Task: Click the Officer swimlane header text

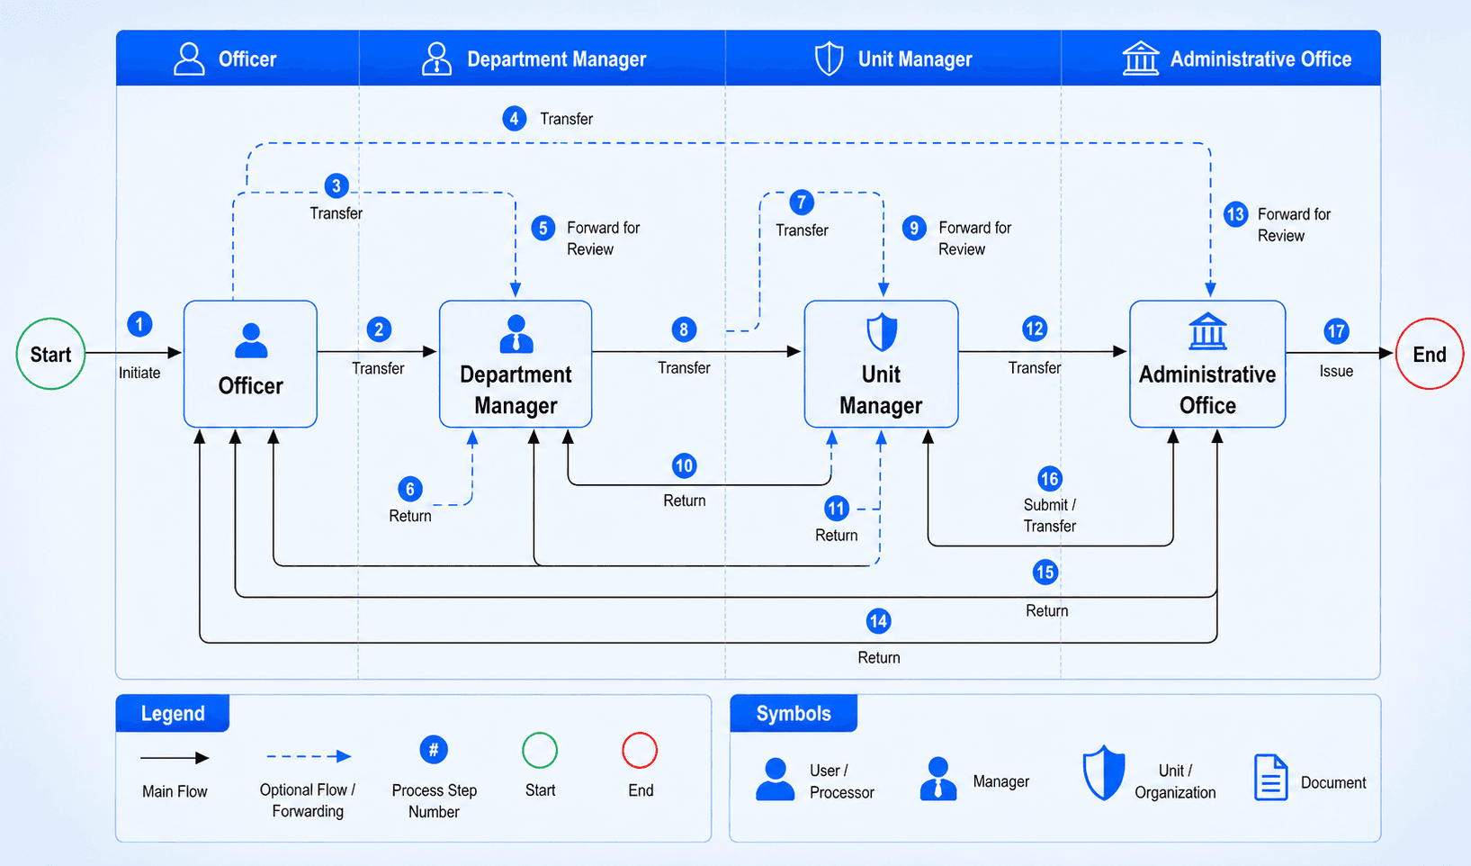Action: click(x=247, y=59)
